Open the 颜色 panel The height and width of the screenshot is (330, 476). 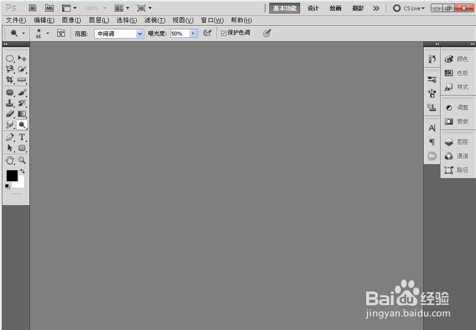pos(457,59)
